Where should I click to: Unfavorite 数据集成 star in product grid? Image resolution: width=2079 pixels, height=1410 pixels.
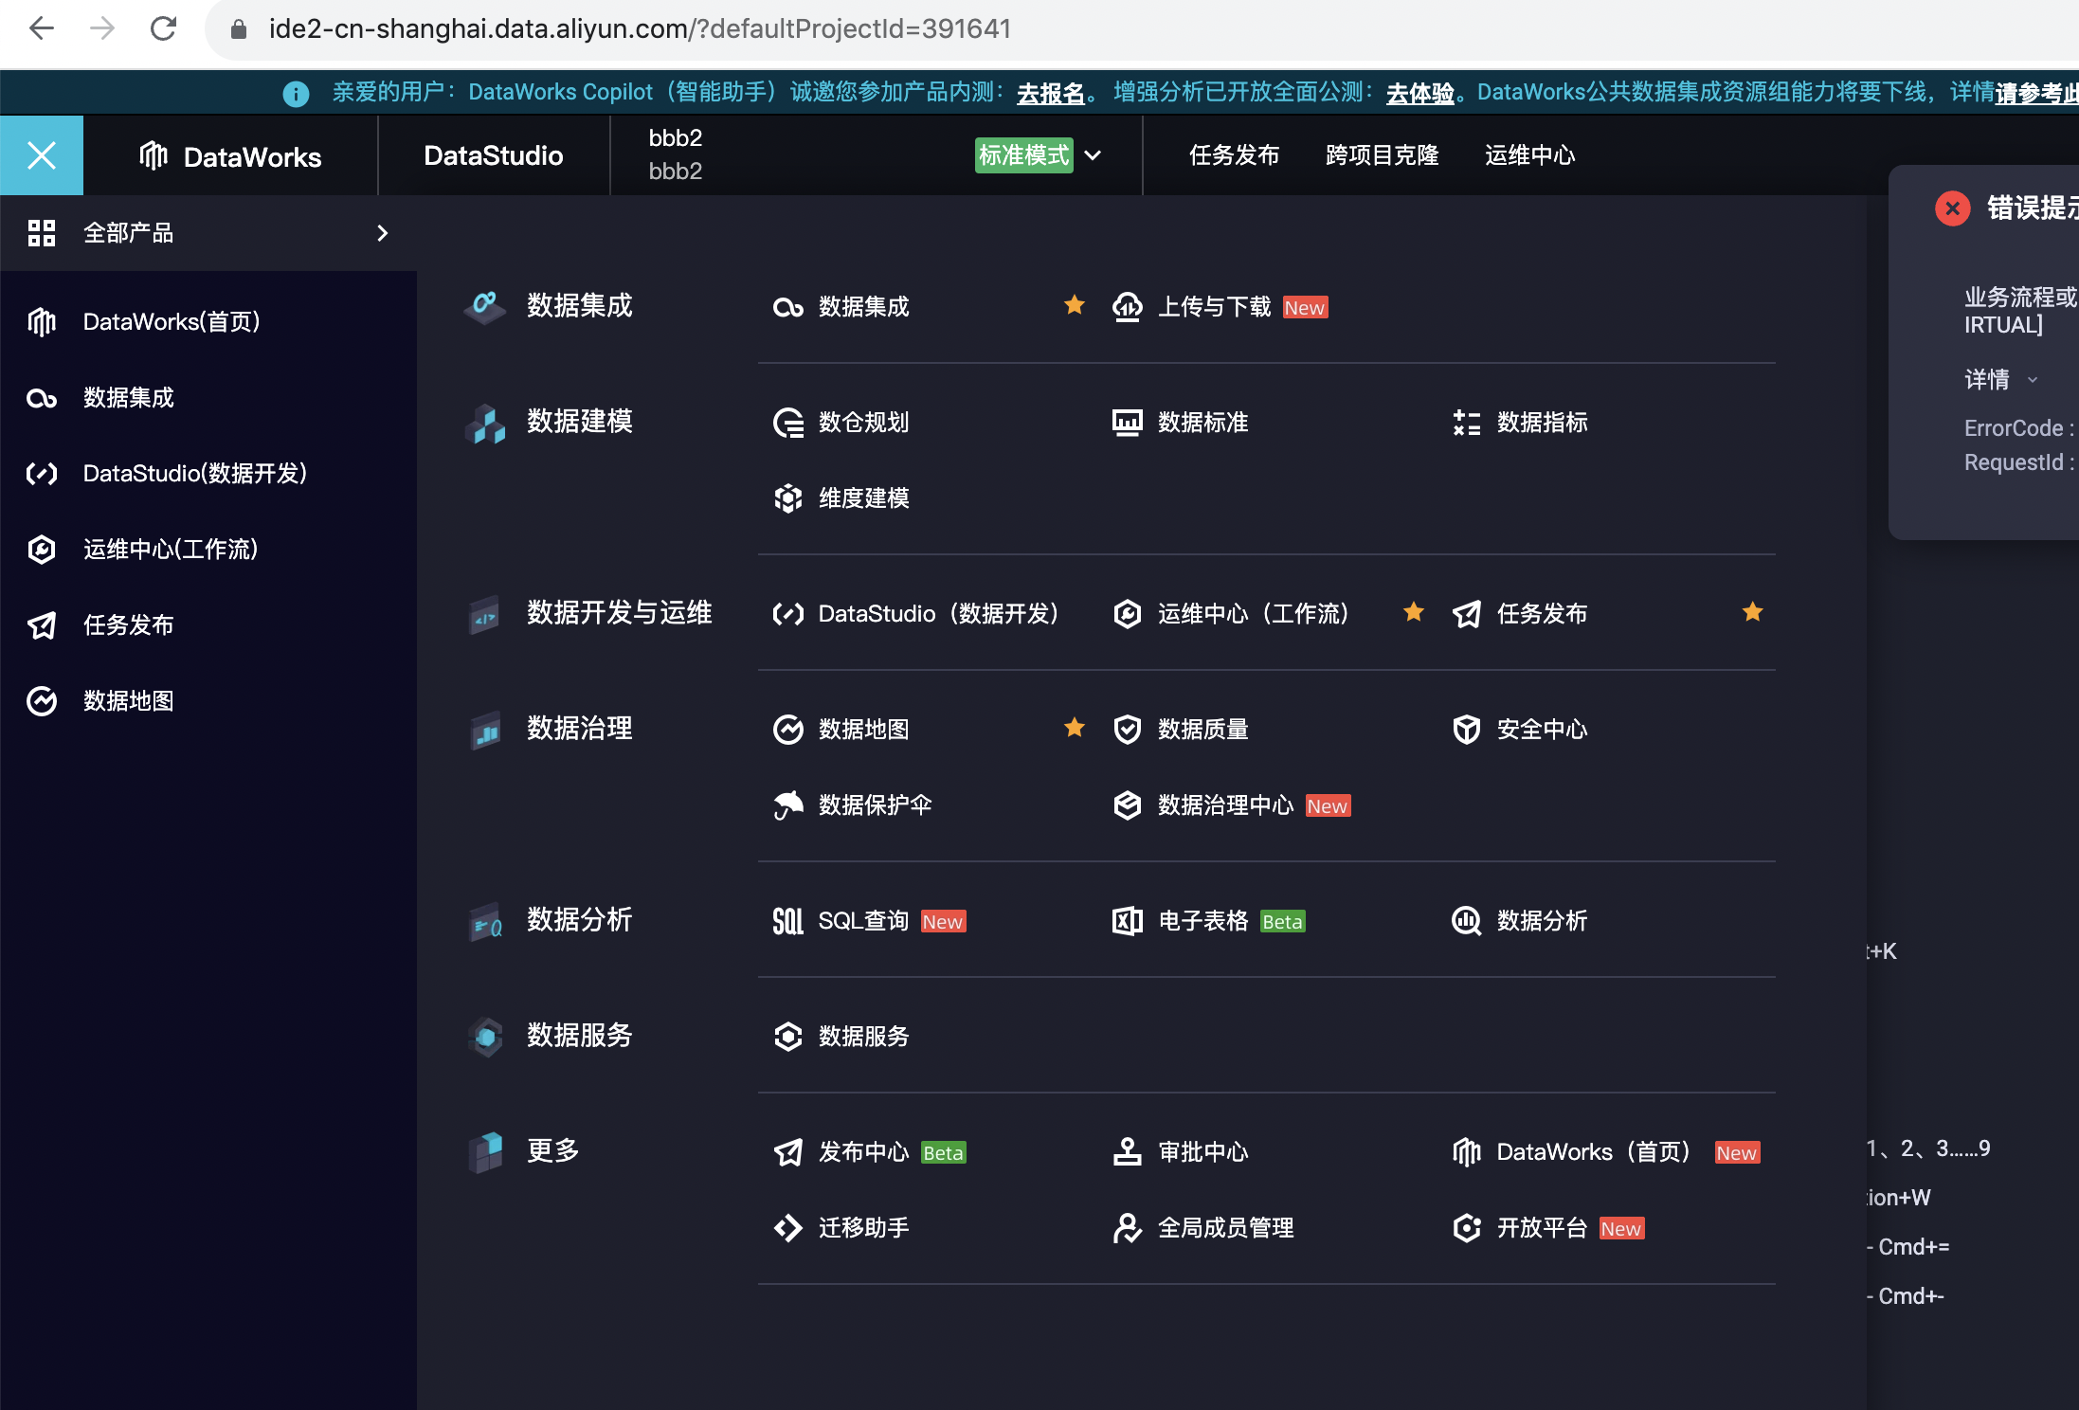1074,305
